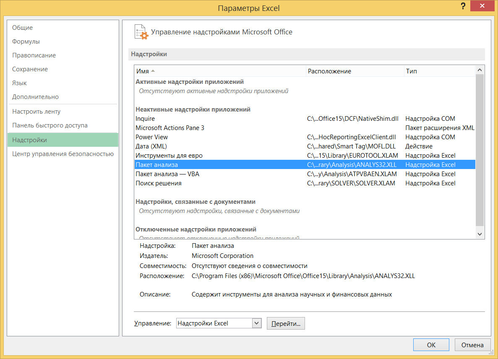Select the Надстройки category
498x359 pixels.
click(63, 140)
